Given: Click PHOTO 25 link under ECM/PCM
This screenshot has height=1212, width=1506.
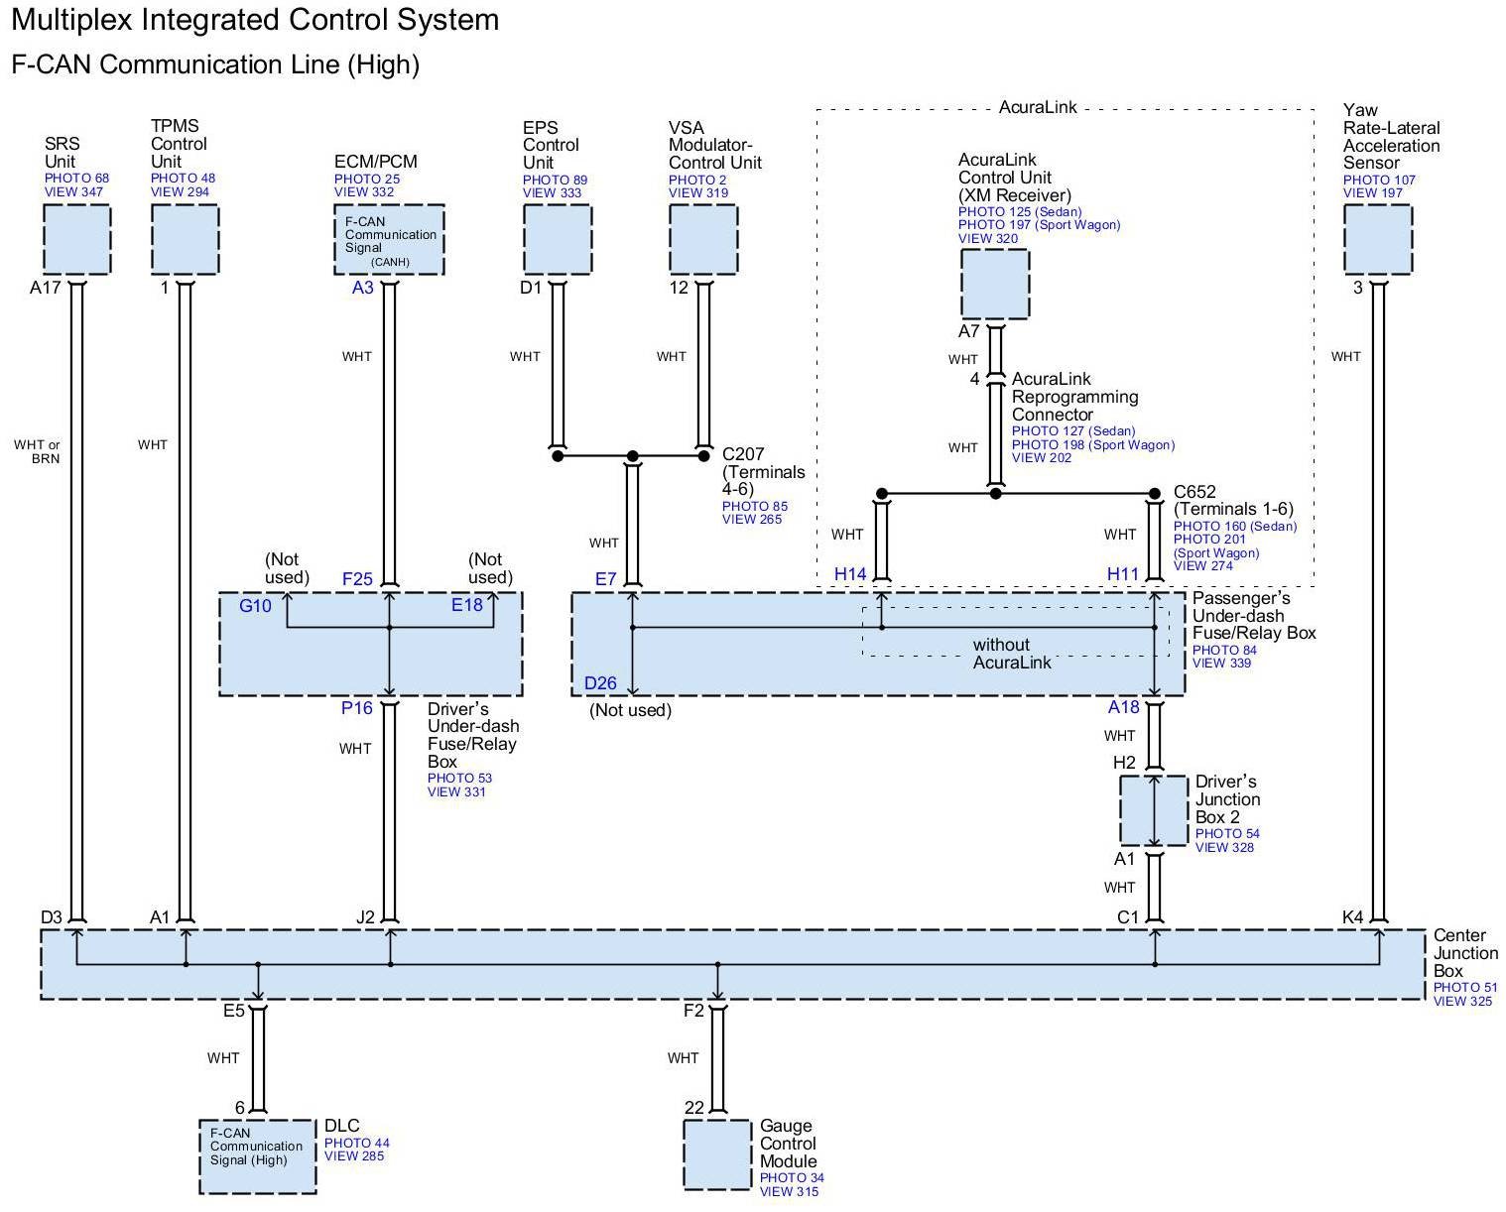Looking at the screenshot, I should (367, 180).
